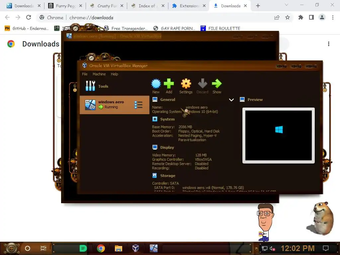Close the active Downloads tab
Image resolution: width=340 pixels, height=255 pixels.
tap(245, 6)
